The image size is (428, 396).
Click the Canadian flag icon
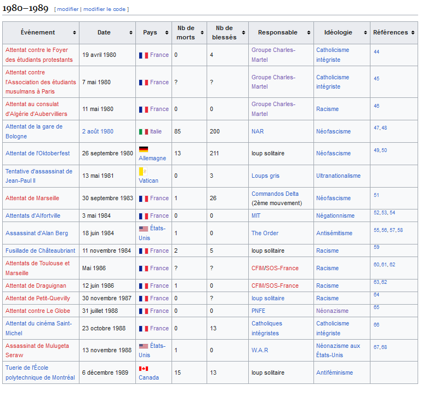click(144, 369)
